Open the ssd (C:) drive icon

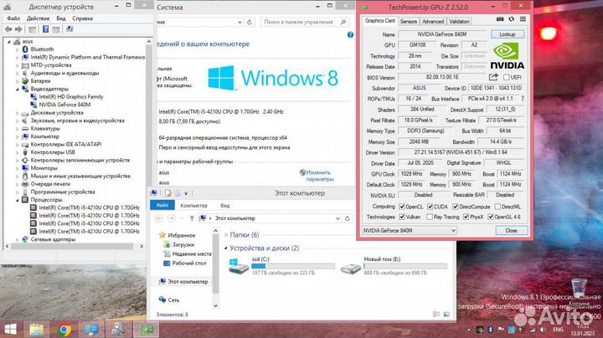tap(239, 266)
